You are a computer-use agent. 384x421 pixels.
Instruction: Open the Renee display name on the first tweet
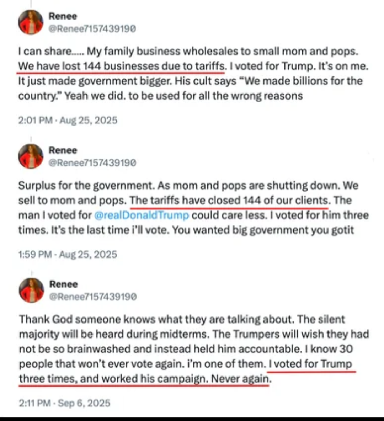pos(63,16)
